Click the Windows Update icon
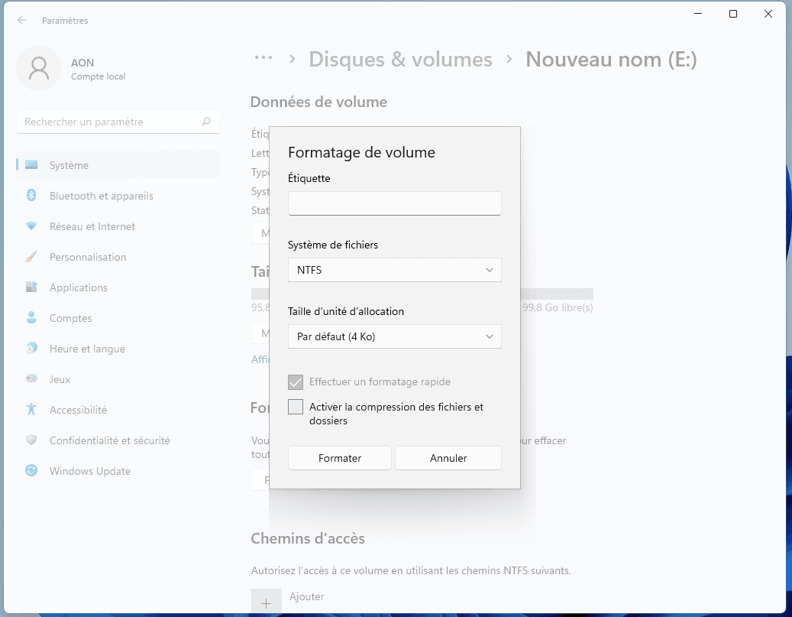 [x=31, y=471]
